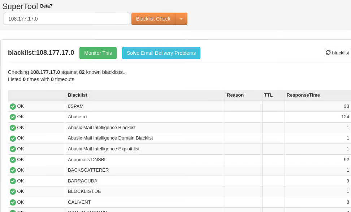
Task: Click the IP address input field
Action: click(67, 19)
